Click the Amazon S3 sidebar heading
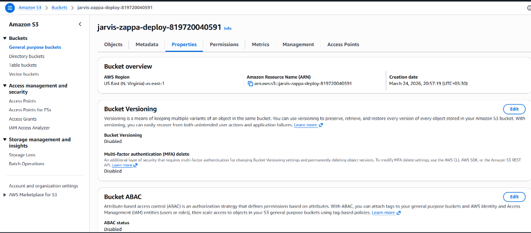 tap(24, 24)
